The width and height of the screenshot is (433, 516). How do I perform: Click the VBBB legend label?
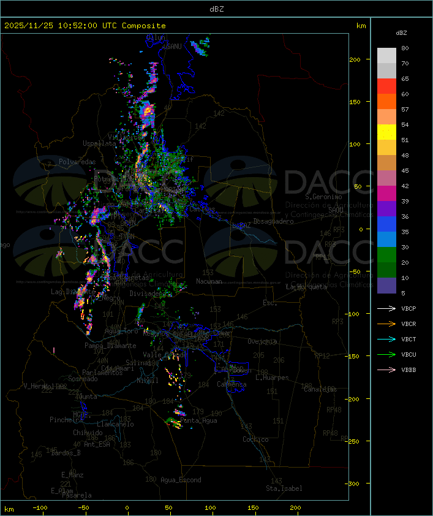click(409, 370)
